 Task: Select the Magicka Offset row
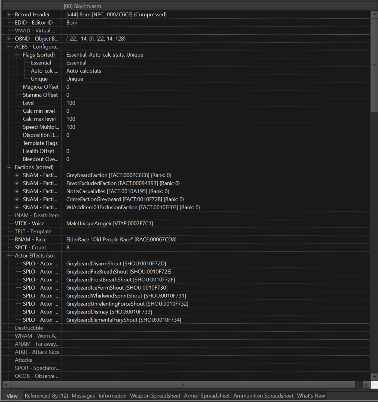click(x=186, y=87)
